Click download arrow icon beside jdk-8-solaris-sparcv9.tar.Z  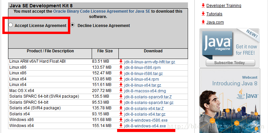click(x=121, y=97)
